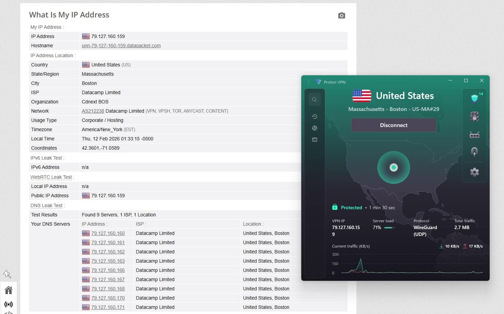This screenshot has width=504, height=314.
Task: Open the NetShield blocker showing 14 blocks
Action: pyautogui.click(x=475, y=98)
